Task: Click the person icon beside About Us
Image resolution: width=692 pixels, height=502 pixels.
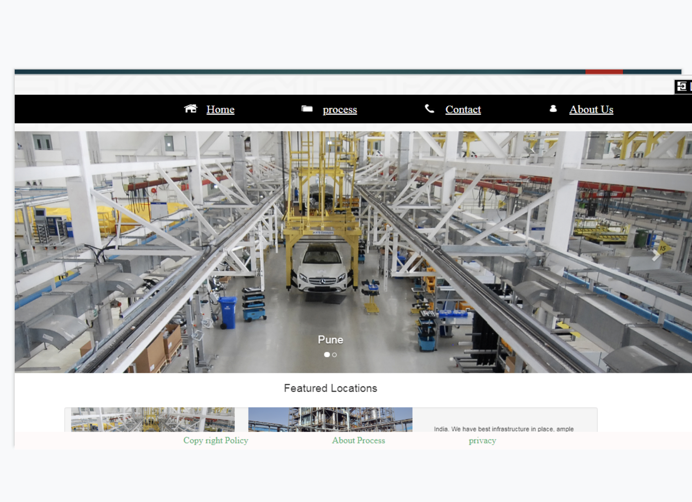Action: (553, 108)
